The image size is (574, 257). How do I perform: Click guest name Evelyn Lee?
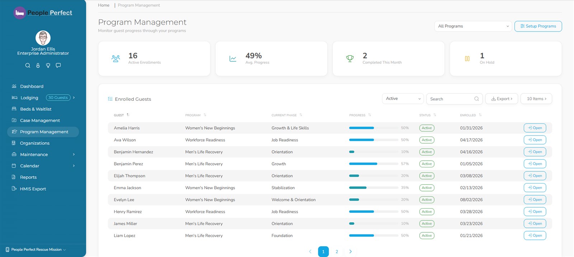(124, 200)
